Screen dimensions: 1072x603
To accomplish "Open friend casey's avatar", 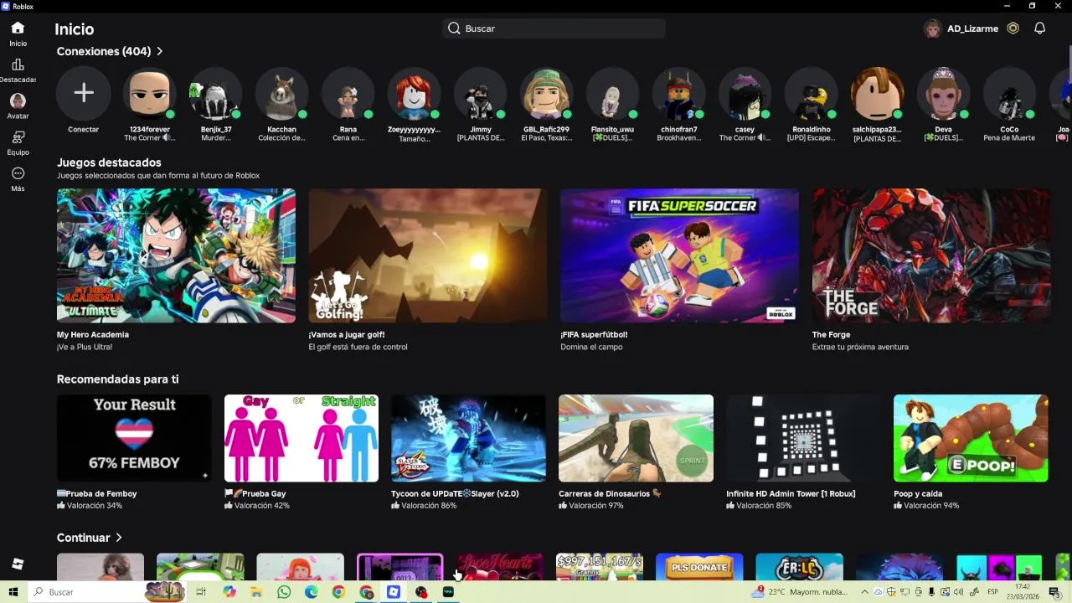I will click(745, 93).
